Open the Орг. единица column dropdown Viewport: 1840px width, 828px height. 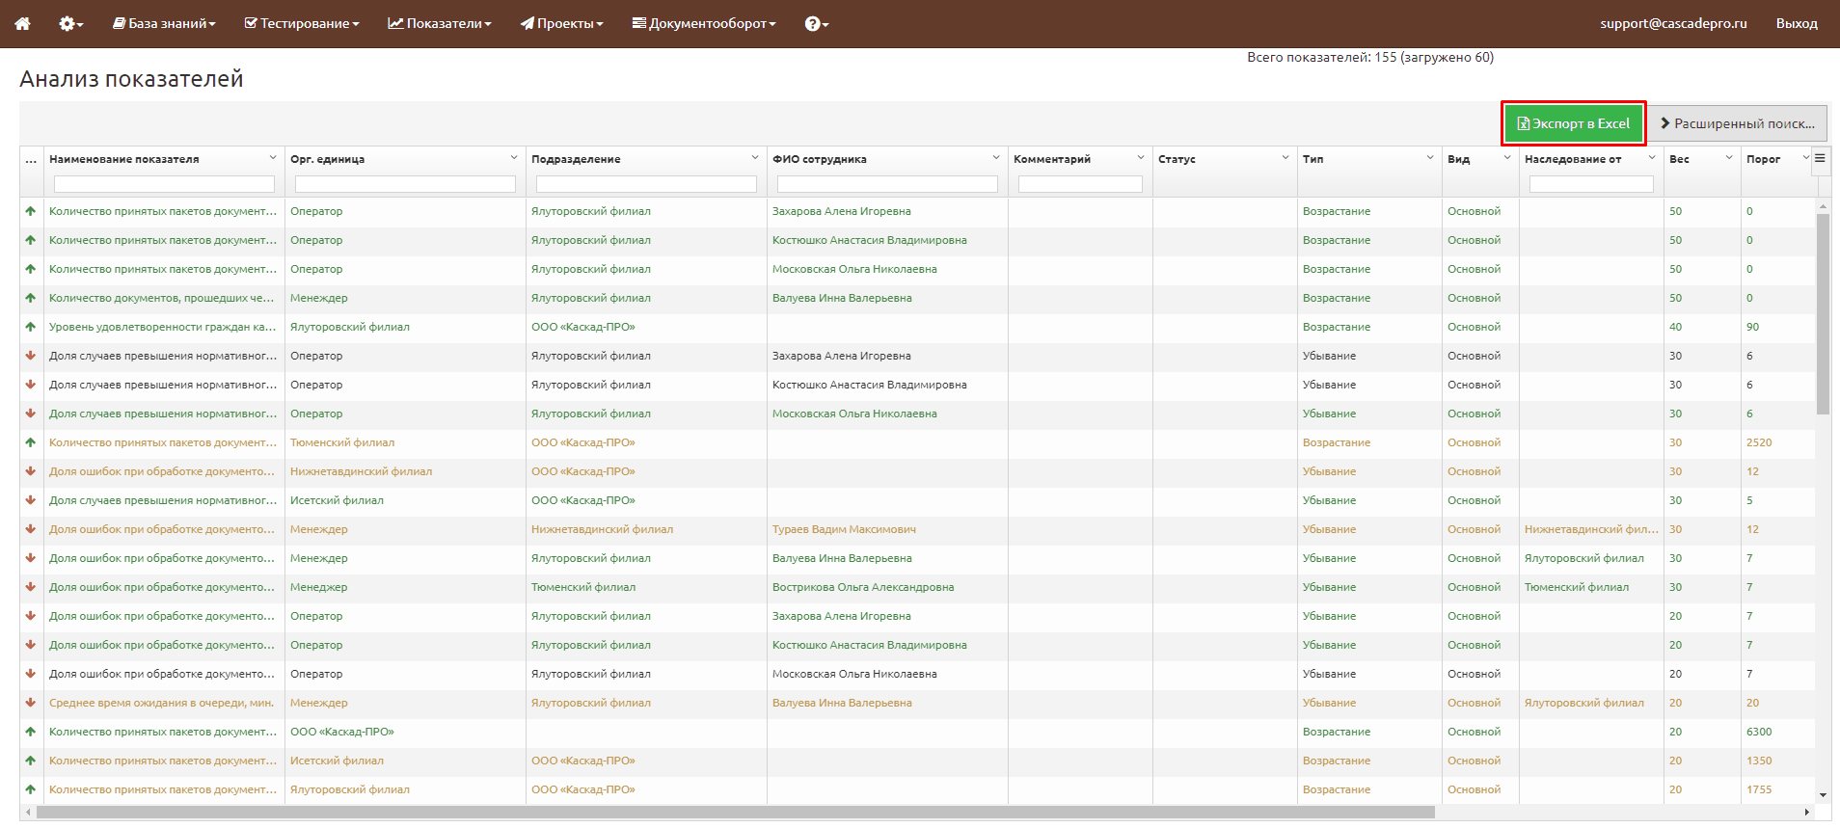point(514,158)
